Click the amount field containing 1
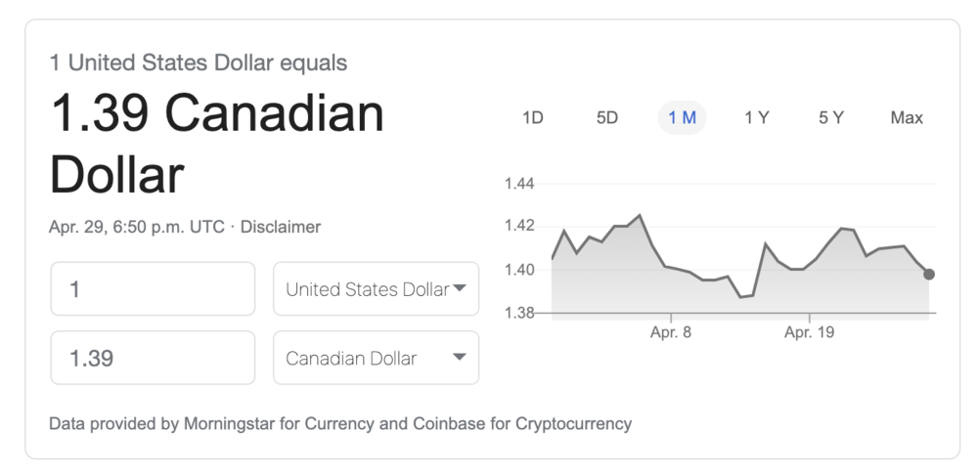This screenshot has width=978, height=474. [153, 289]
